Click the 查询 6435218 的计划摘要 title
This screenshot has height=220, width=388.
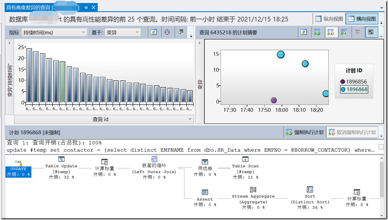point(228,32)
